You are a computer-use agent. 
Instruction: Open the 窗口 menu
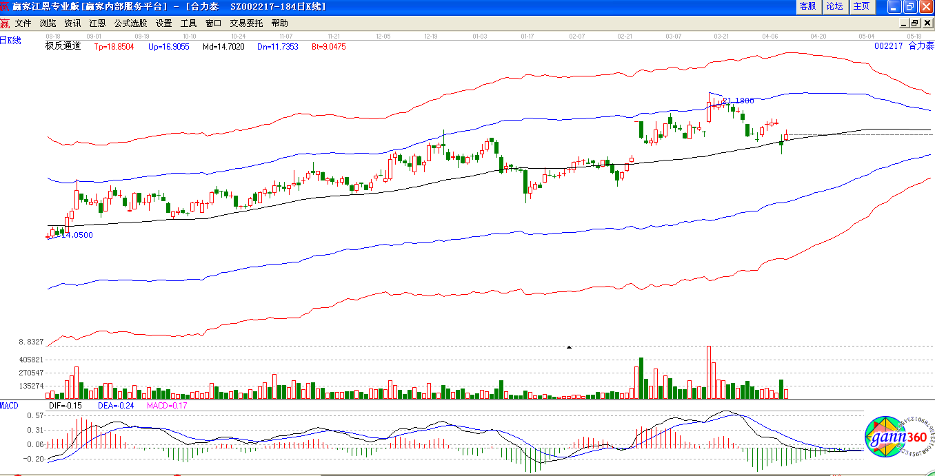coord(214,23)
